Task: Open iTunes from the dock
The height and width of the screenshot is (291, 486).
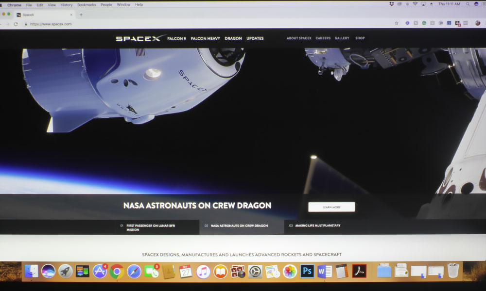Action: (x=203, y=272)
